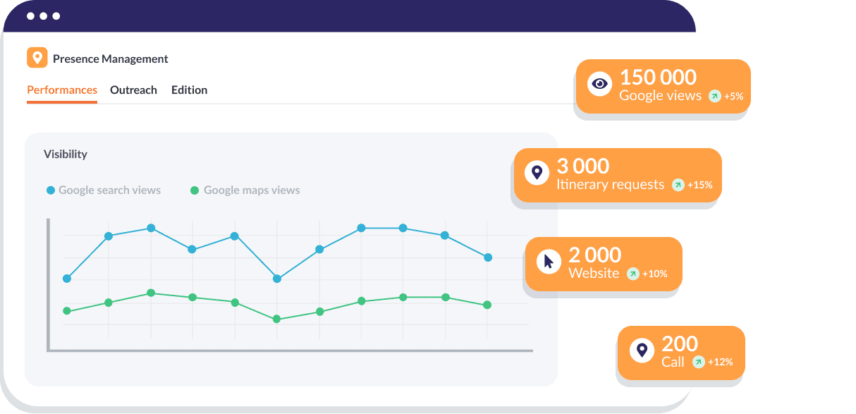Click the cursor arrow icon on Website card
Screen dimensions: 856x414
pos(548,262)
